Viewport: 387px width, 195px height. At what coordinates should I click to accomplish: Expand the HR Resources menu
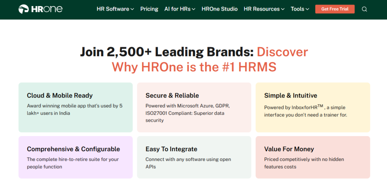[x=264, y=9]
